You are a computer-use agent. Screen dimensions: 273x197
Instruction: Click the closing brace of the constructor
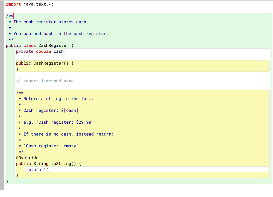17,69
